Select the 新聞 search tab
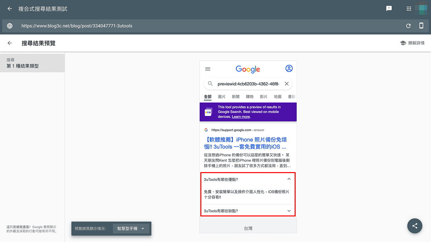This screenshot has height=242, width=431. (235, 96)
